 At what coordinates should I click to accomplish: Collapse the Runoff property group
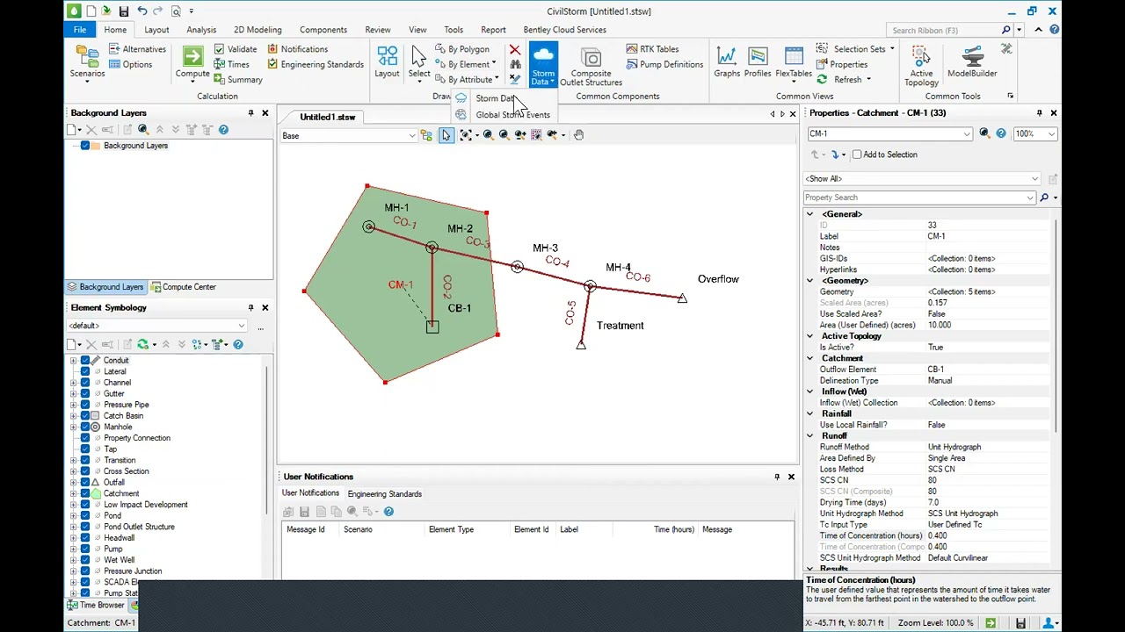[x=810, y=436]
